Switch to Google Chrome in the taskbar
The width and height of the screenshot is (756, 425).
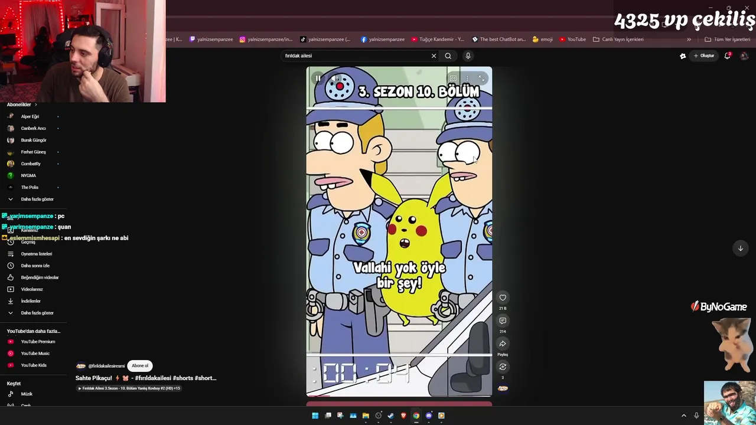(x=416, y=416)
